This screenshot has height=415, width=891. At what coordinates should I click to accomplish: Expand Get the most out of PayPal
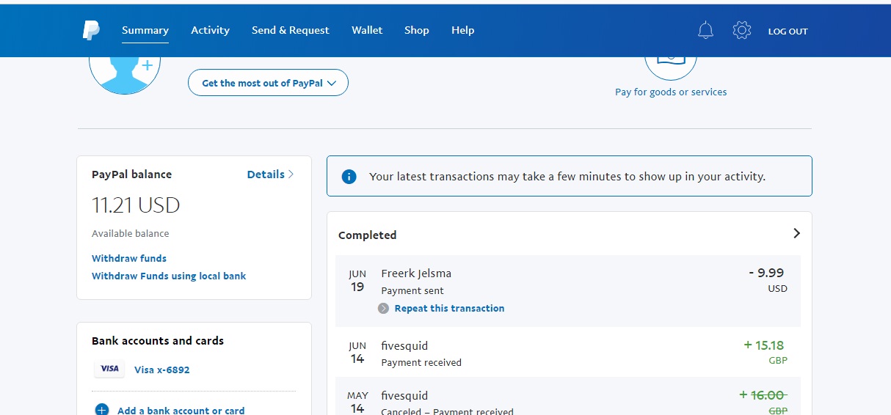(268, 83)
